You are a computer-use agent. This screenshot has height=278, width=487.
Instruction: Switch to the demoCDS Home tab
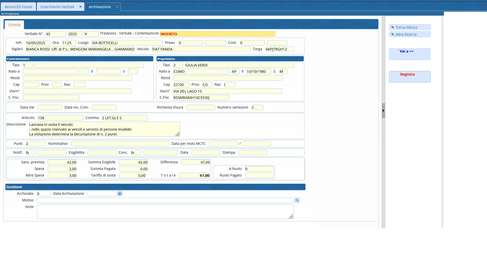coord(18,7)
